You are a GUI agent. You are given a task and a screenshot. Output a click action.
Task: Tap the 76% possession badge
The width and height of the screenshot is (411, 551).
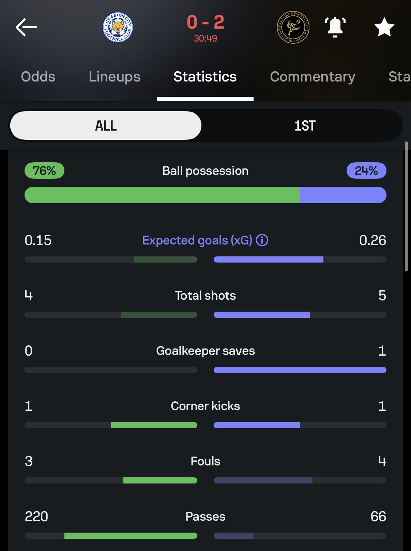click(x=44, y=170)
